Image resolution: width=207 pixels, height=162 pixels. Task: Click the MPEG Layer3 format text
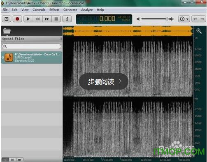point(23,58)
